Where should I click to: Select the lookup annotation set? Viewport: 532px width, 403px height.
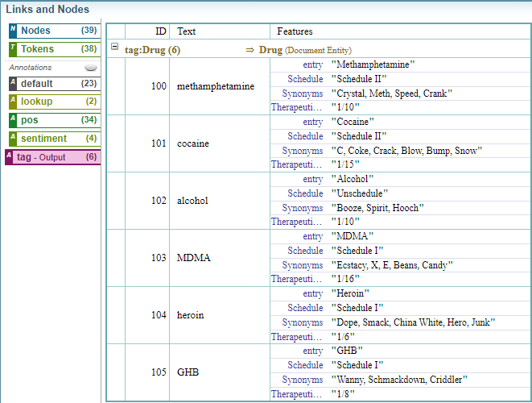pos(53,102)
